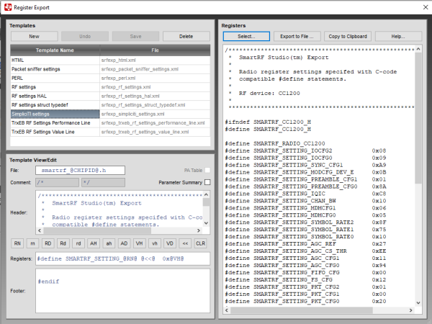Click the Template Name column header
Viewport: 432px width, 324px height.
pyautogui.click(x=55, y=50)
